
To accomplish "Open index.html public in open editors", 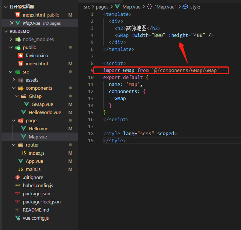I will [x=40, y=15].
